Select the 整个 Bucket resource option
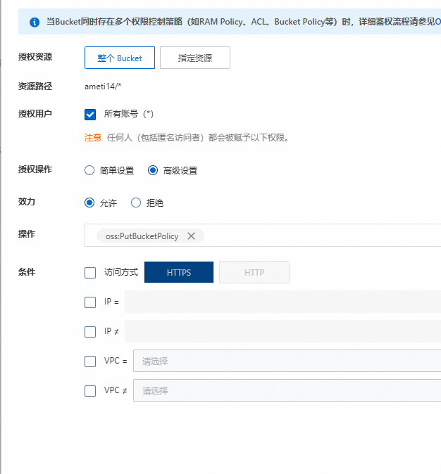The height and width of the screenshot is (474, 441). [x=119, y=58]
